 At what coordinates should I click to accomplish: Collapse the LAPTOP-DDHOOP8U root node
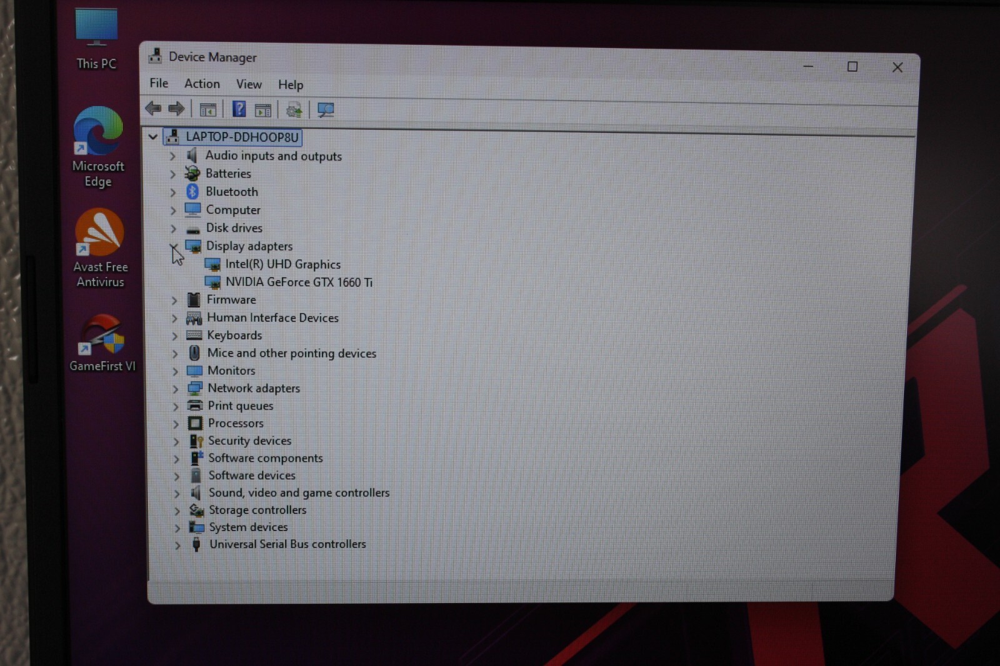pos(152,136)
